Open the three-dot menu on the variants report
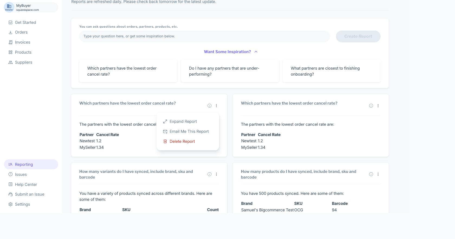455x239 pixels. (x=216, y=174)
